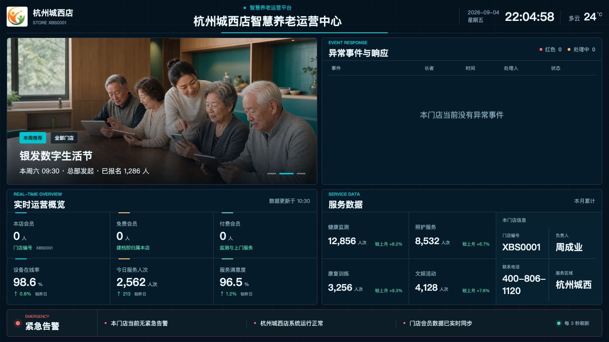Screen dimensions: 609x342
Task: Click the 文娱活动 count 4,128
Action: point(426,287)
